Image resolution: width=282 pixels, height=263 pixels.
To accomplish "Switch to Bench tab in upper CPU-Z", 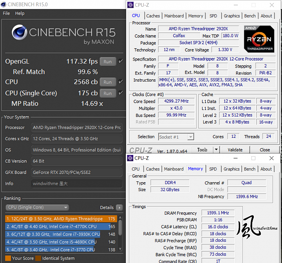I will coord(250,16).
